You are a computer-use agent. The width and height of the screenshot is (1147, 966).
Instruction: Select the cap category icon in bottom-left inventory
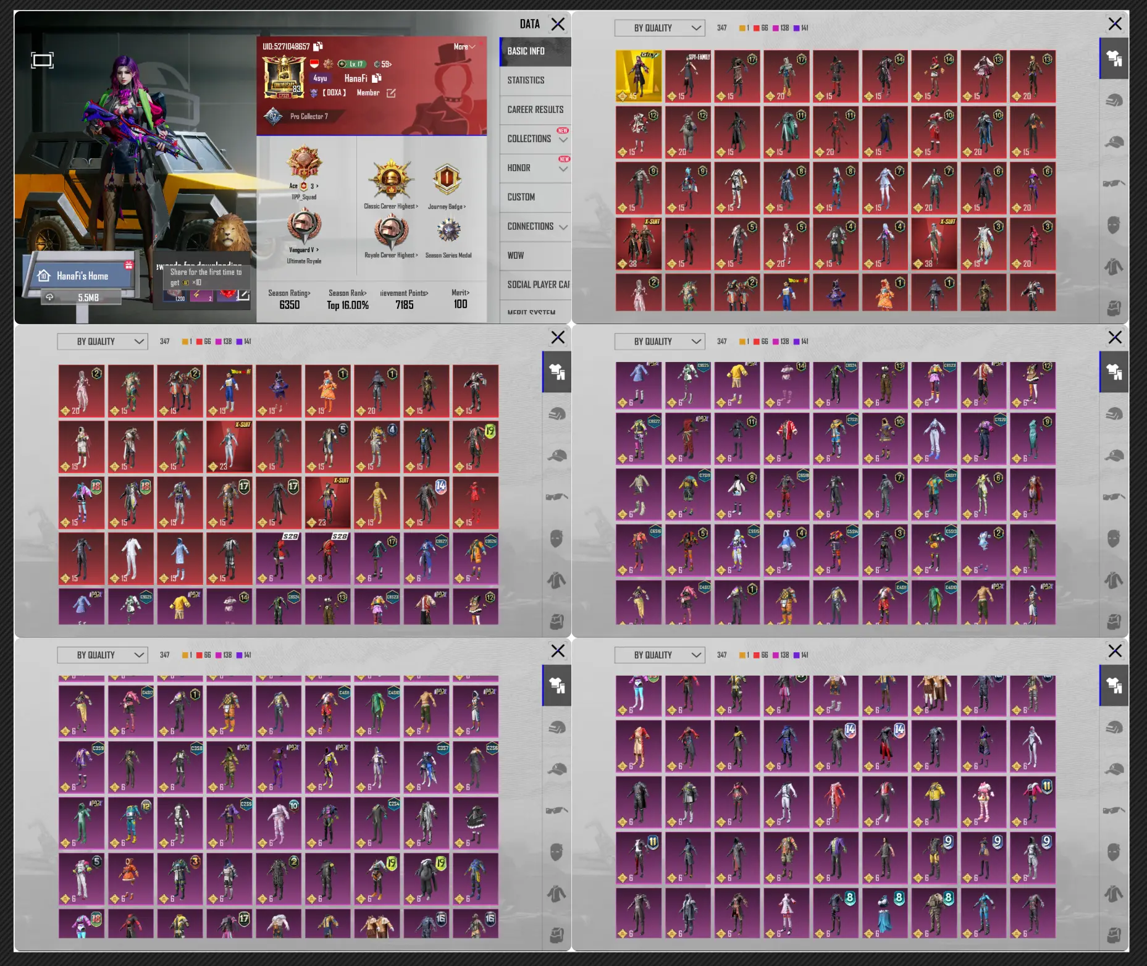(557, 769)
